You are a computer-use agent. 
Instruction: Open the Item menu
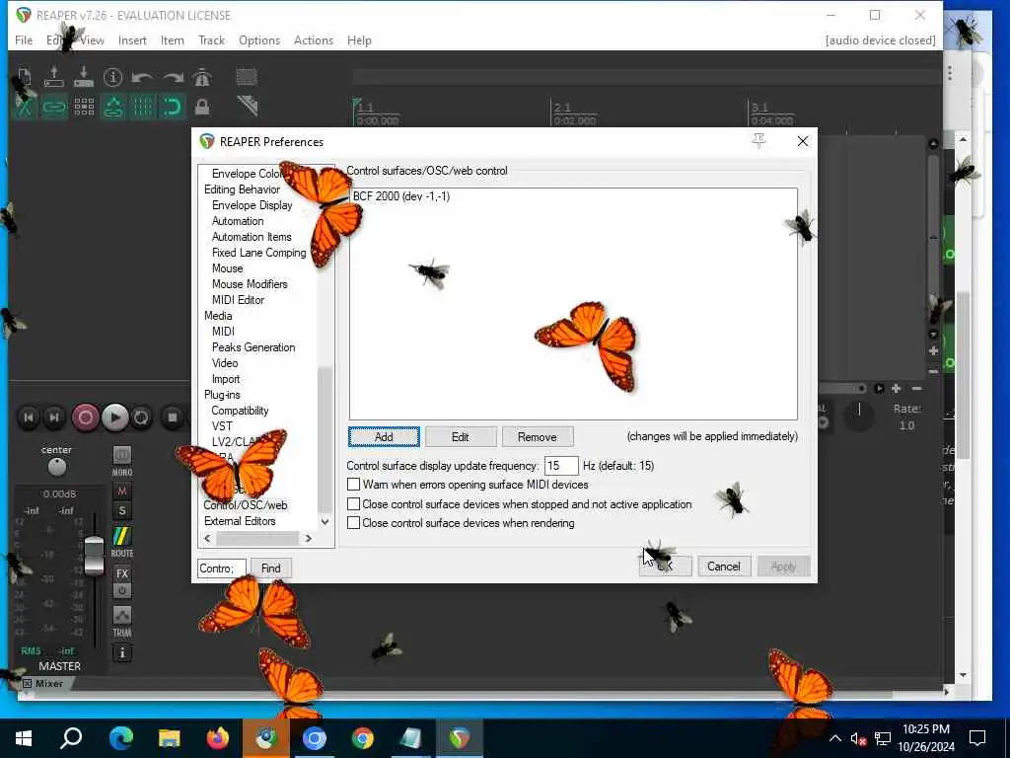click(x=172, y=39)
